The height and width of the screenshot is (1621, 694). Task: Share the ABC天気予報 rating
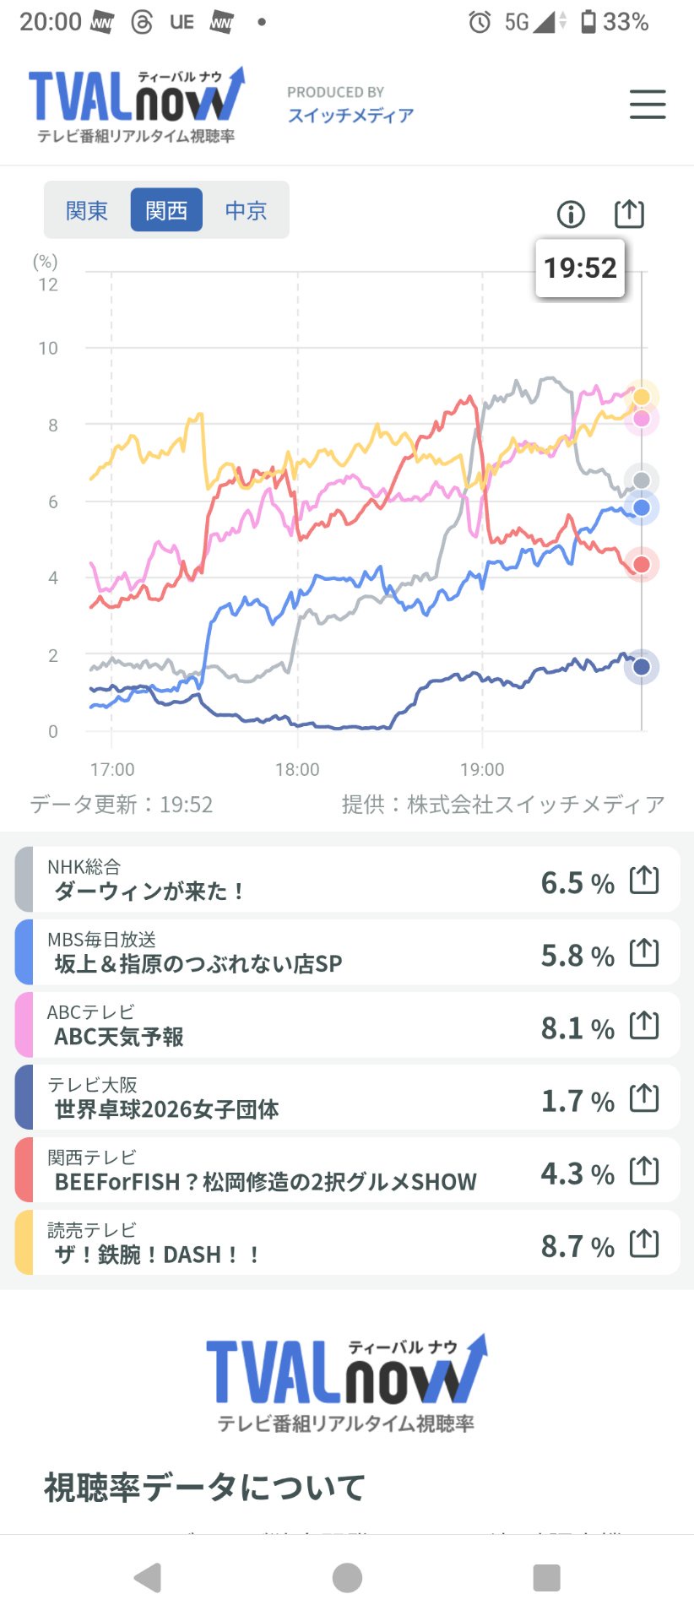point(644,1025)
